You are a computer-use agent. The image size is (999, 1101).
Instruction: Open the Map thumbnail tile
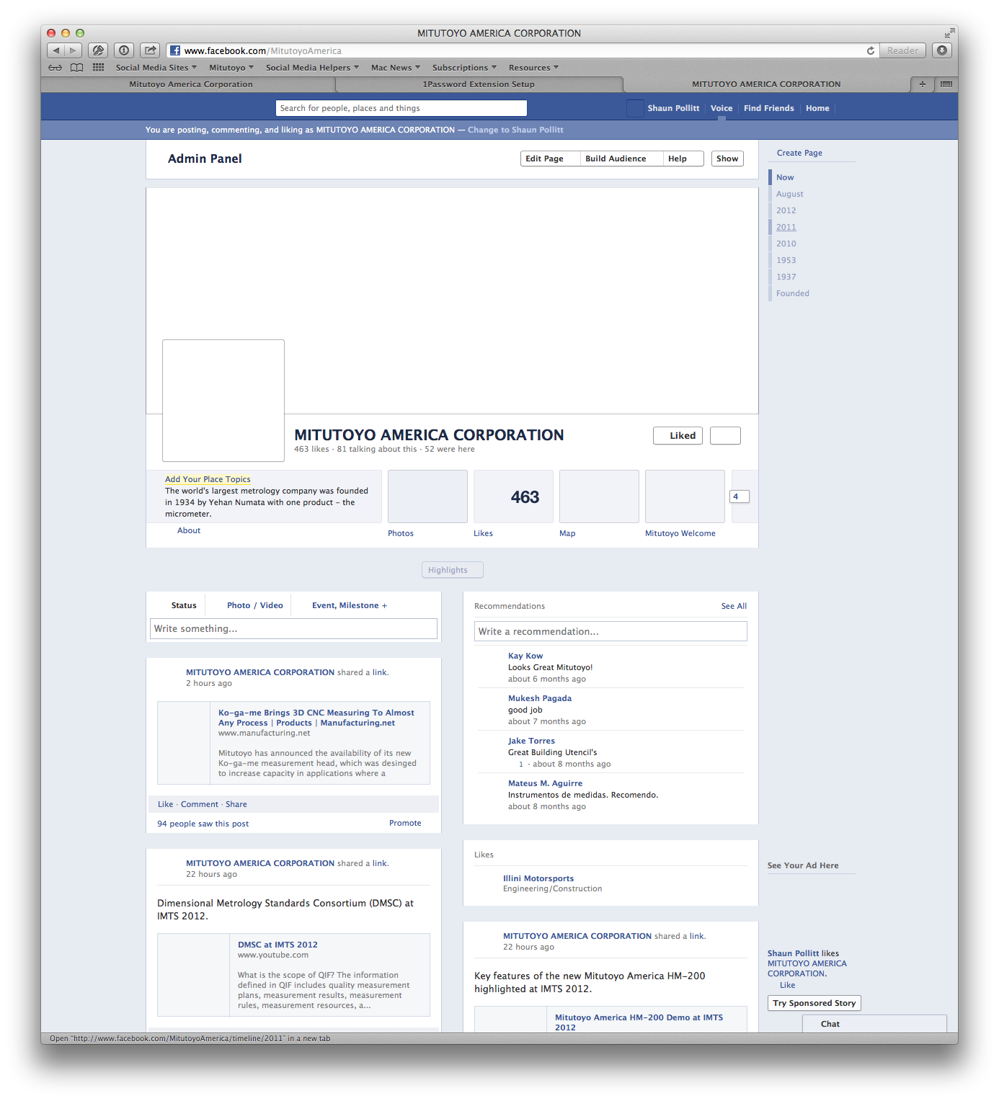pos(599,496)
